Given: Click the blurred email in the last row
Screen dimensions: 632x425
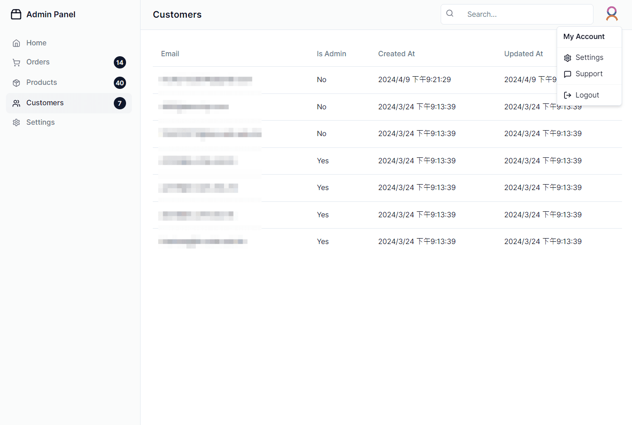Looking at the screenshot, I should tap(203, 242).
